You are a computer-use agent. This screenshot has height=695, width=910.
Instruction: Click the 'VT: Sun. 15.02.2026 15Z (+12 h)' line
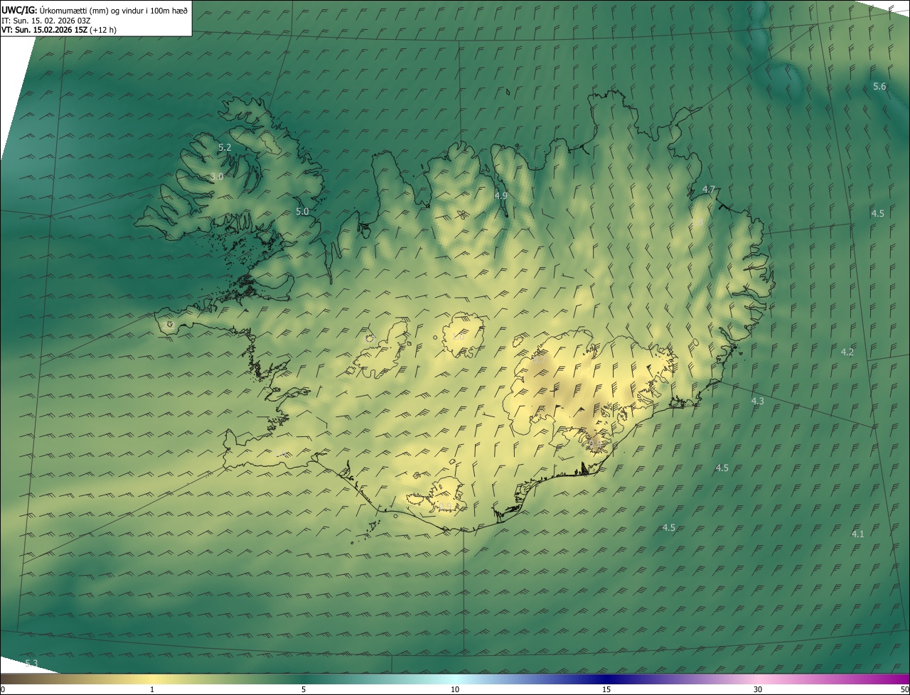click(59, 30)
